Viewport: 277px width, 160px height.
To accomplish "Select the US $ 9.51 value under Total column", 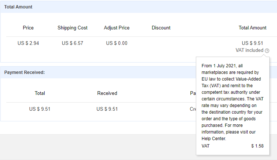I will [x=40, y=109].
